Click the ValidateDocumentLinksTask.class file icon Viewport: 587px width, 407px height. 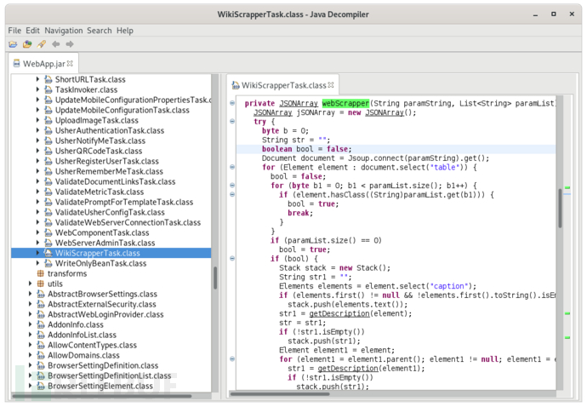(x=48, y=181)
